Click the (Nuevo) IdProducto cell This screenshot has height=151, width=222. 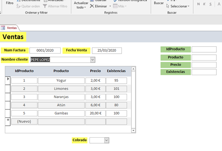tap(24, 121)
